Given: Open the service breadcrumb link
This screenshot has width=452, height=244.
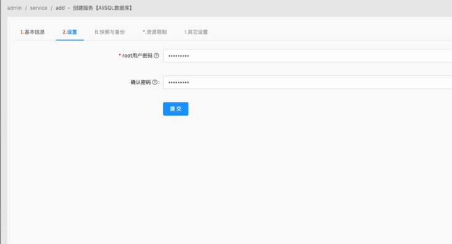Looking at the screenshot, I should pyautogui.click(x=39, y=8).
